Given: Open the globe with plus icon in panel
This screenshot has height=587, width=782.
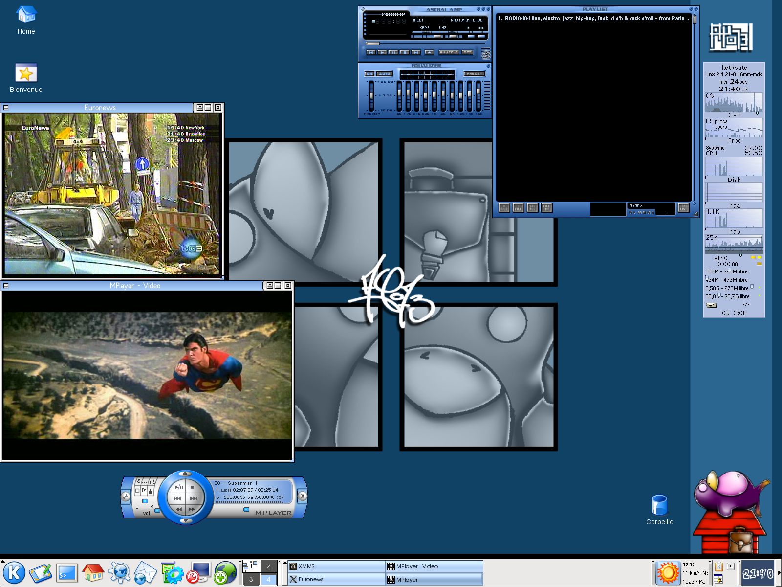Looking at the screenshot, I should (x=225, y=572).
